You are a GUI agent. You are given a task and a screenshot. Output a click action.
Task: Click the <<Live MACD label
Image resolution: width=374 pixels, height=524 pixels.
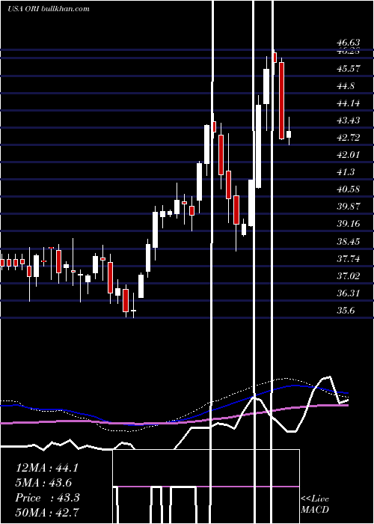pos(315,505)
